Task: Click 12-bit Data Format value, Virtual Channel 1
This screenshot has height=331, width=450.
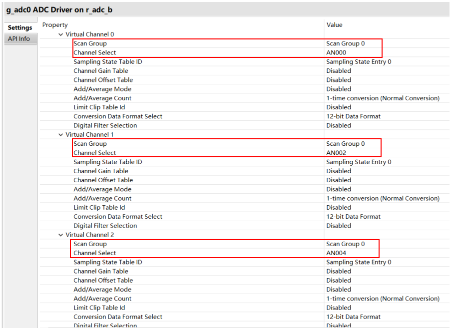Action: 353,217
